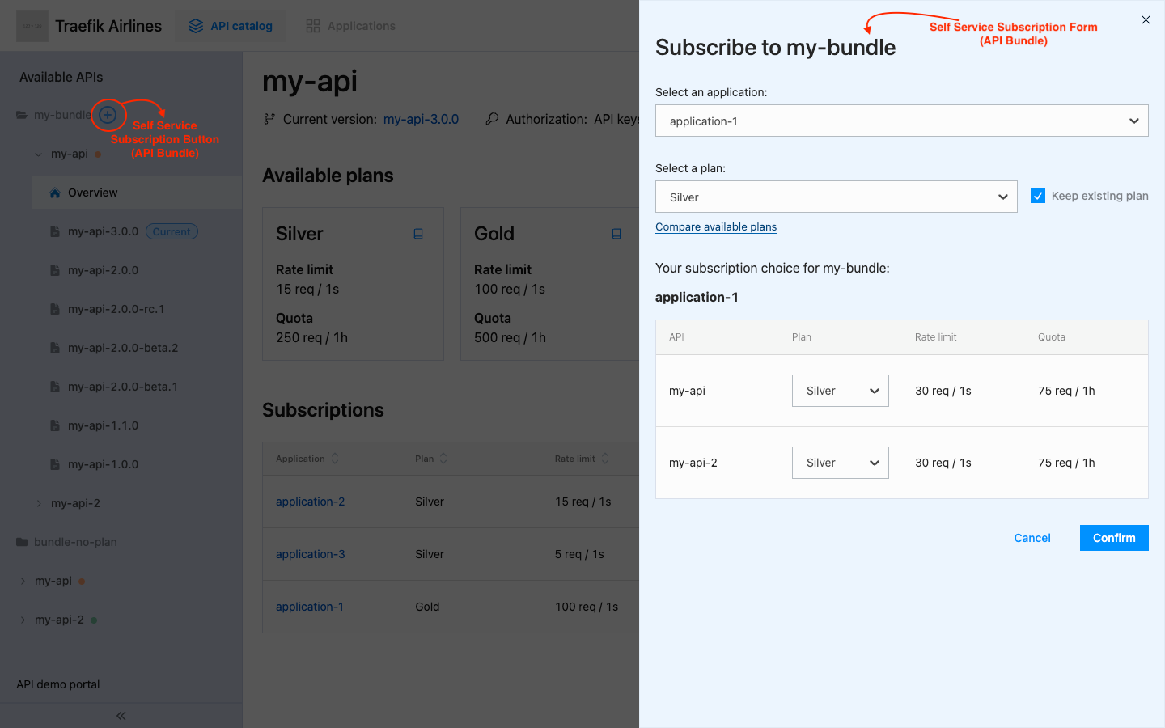Click the file icon beside my-api-1.1.0
This screenshot has width=1165, height=728.
(x=55, y=425)
